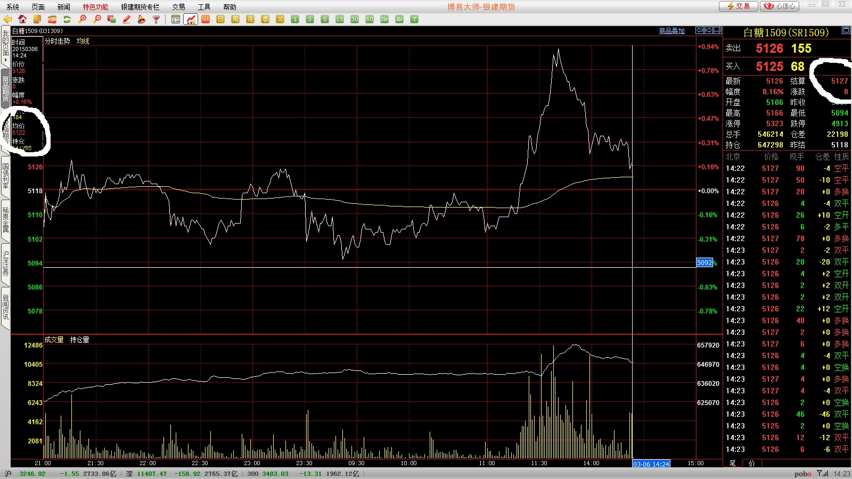This screenshot has height=479, width=852.
Task: Open the alert bell icon
Action: 142,19
